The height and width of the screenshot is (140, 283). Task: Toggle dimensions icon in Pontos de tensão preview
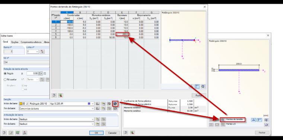point(197,86)
